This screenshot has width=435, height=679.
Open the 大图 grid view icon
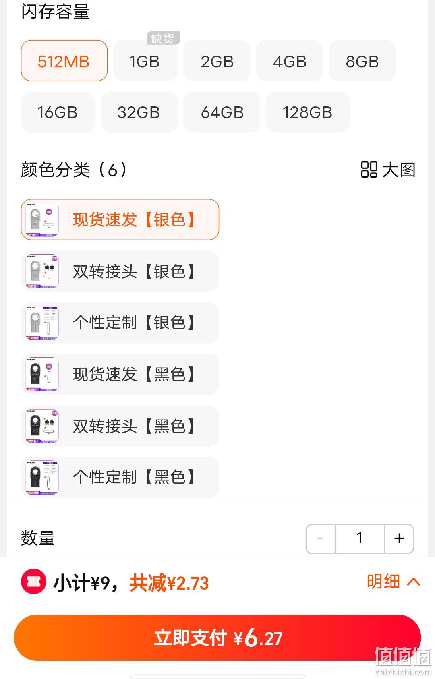pos(369,170)
